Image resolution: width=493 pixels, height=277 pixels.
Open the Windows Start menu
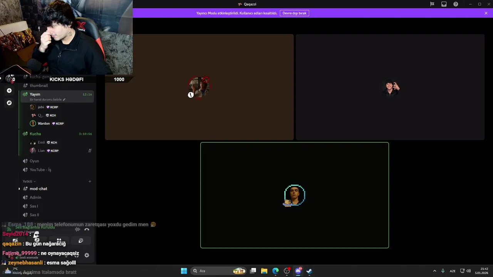point(184,271)
